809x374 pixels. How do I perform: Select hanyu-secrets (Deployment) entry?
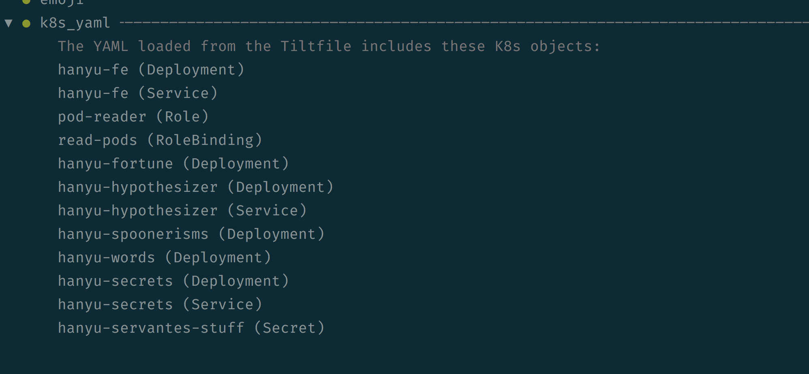click(173, 281)
